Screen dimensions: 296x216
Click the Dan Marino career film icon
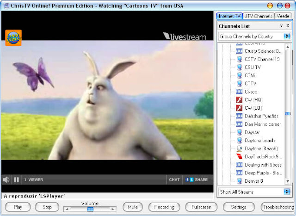tap(239, 124)
